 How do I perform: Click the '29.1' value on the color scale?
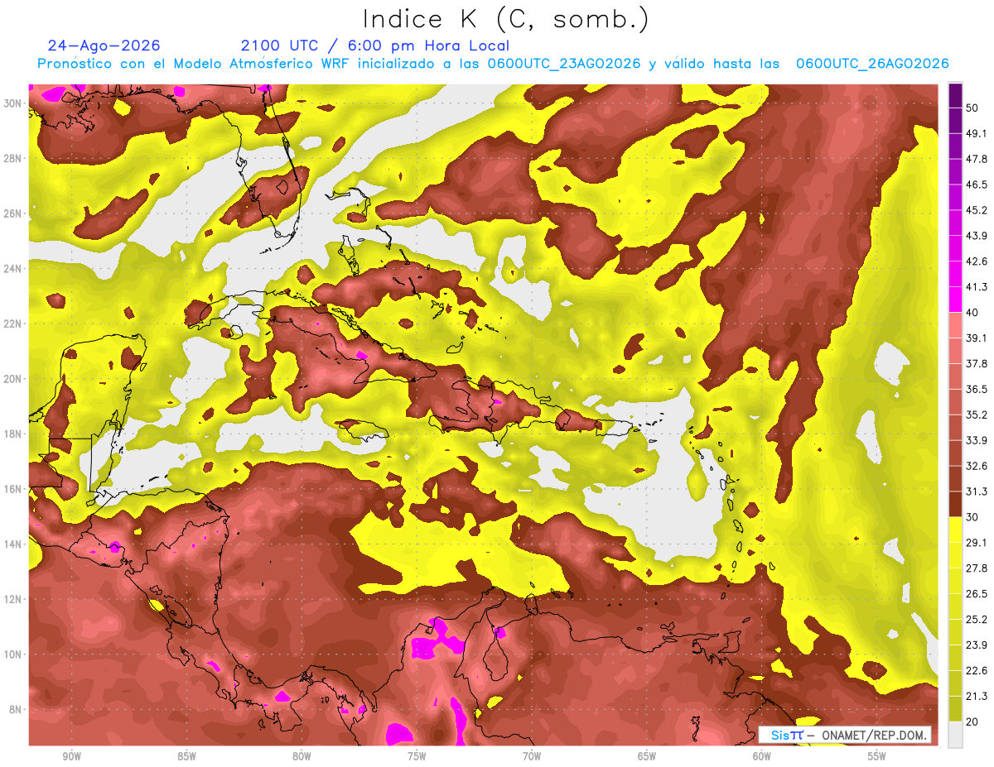pos(977,543)
